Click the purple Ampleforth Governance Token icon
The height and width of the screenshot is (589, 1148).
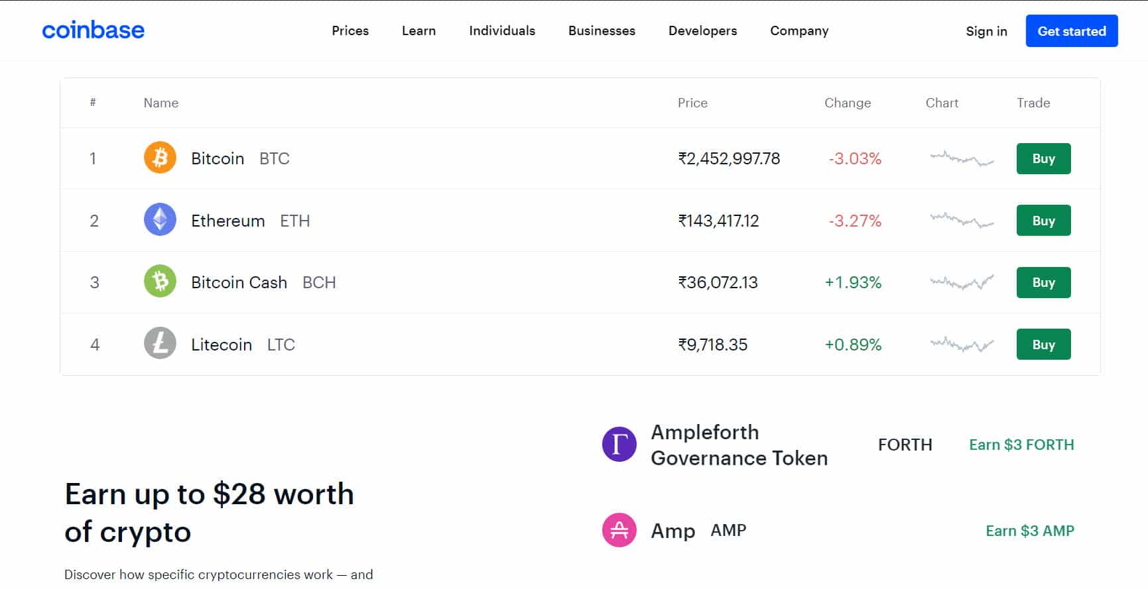click(x=619, y=445)
